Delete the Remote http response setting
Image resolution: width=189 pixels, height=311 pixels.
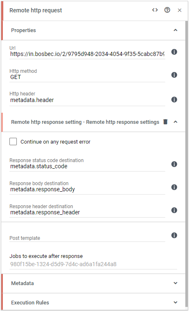tap(166, 122)
